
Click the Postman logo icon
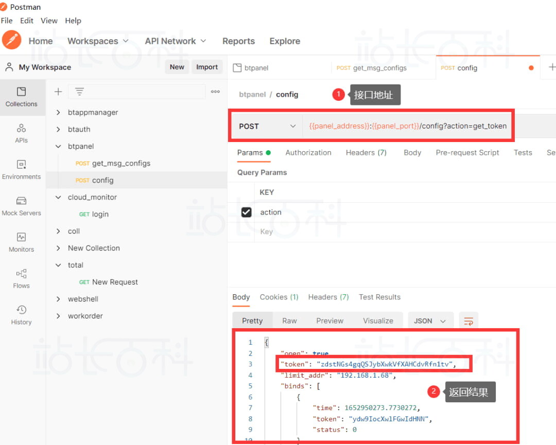click(11, 40)
